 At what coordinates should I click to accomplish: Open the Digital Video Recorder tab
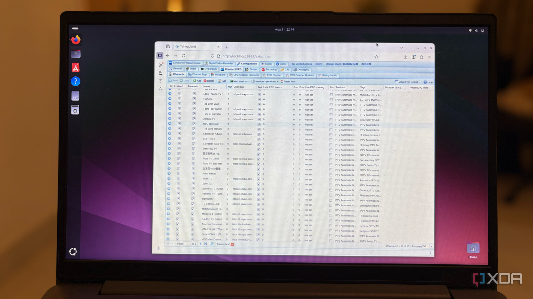tap(219, 63)
